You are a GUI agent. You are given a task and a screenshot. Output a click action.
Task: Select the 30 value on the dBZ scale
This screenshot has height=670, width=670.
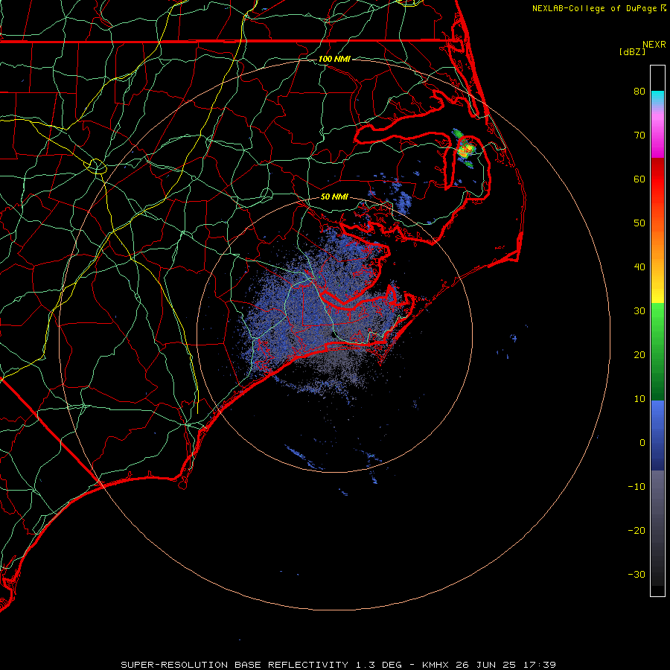point(639,310)
